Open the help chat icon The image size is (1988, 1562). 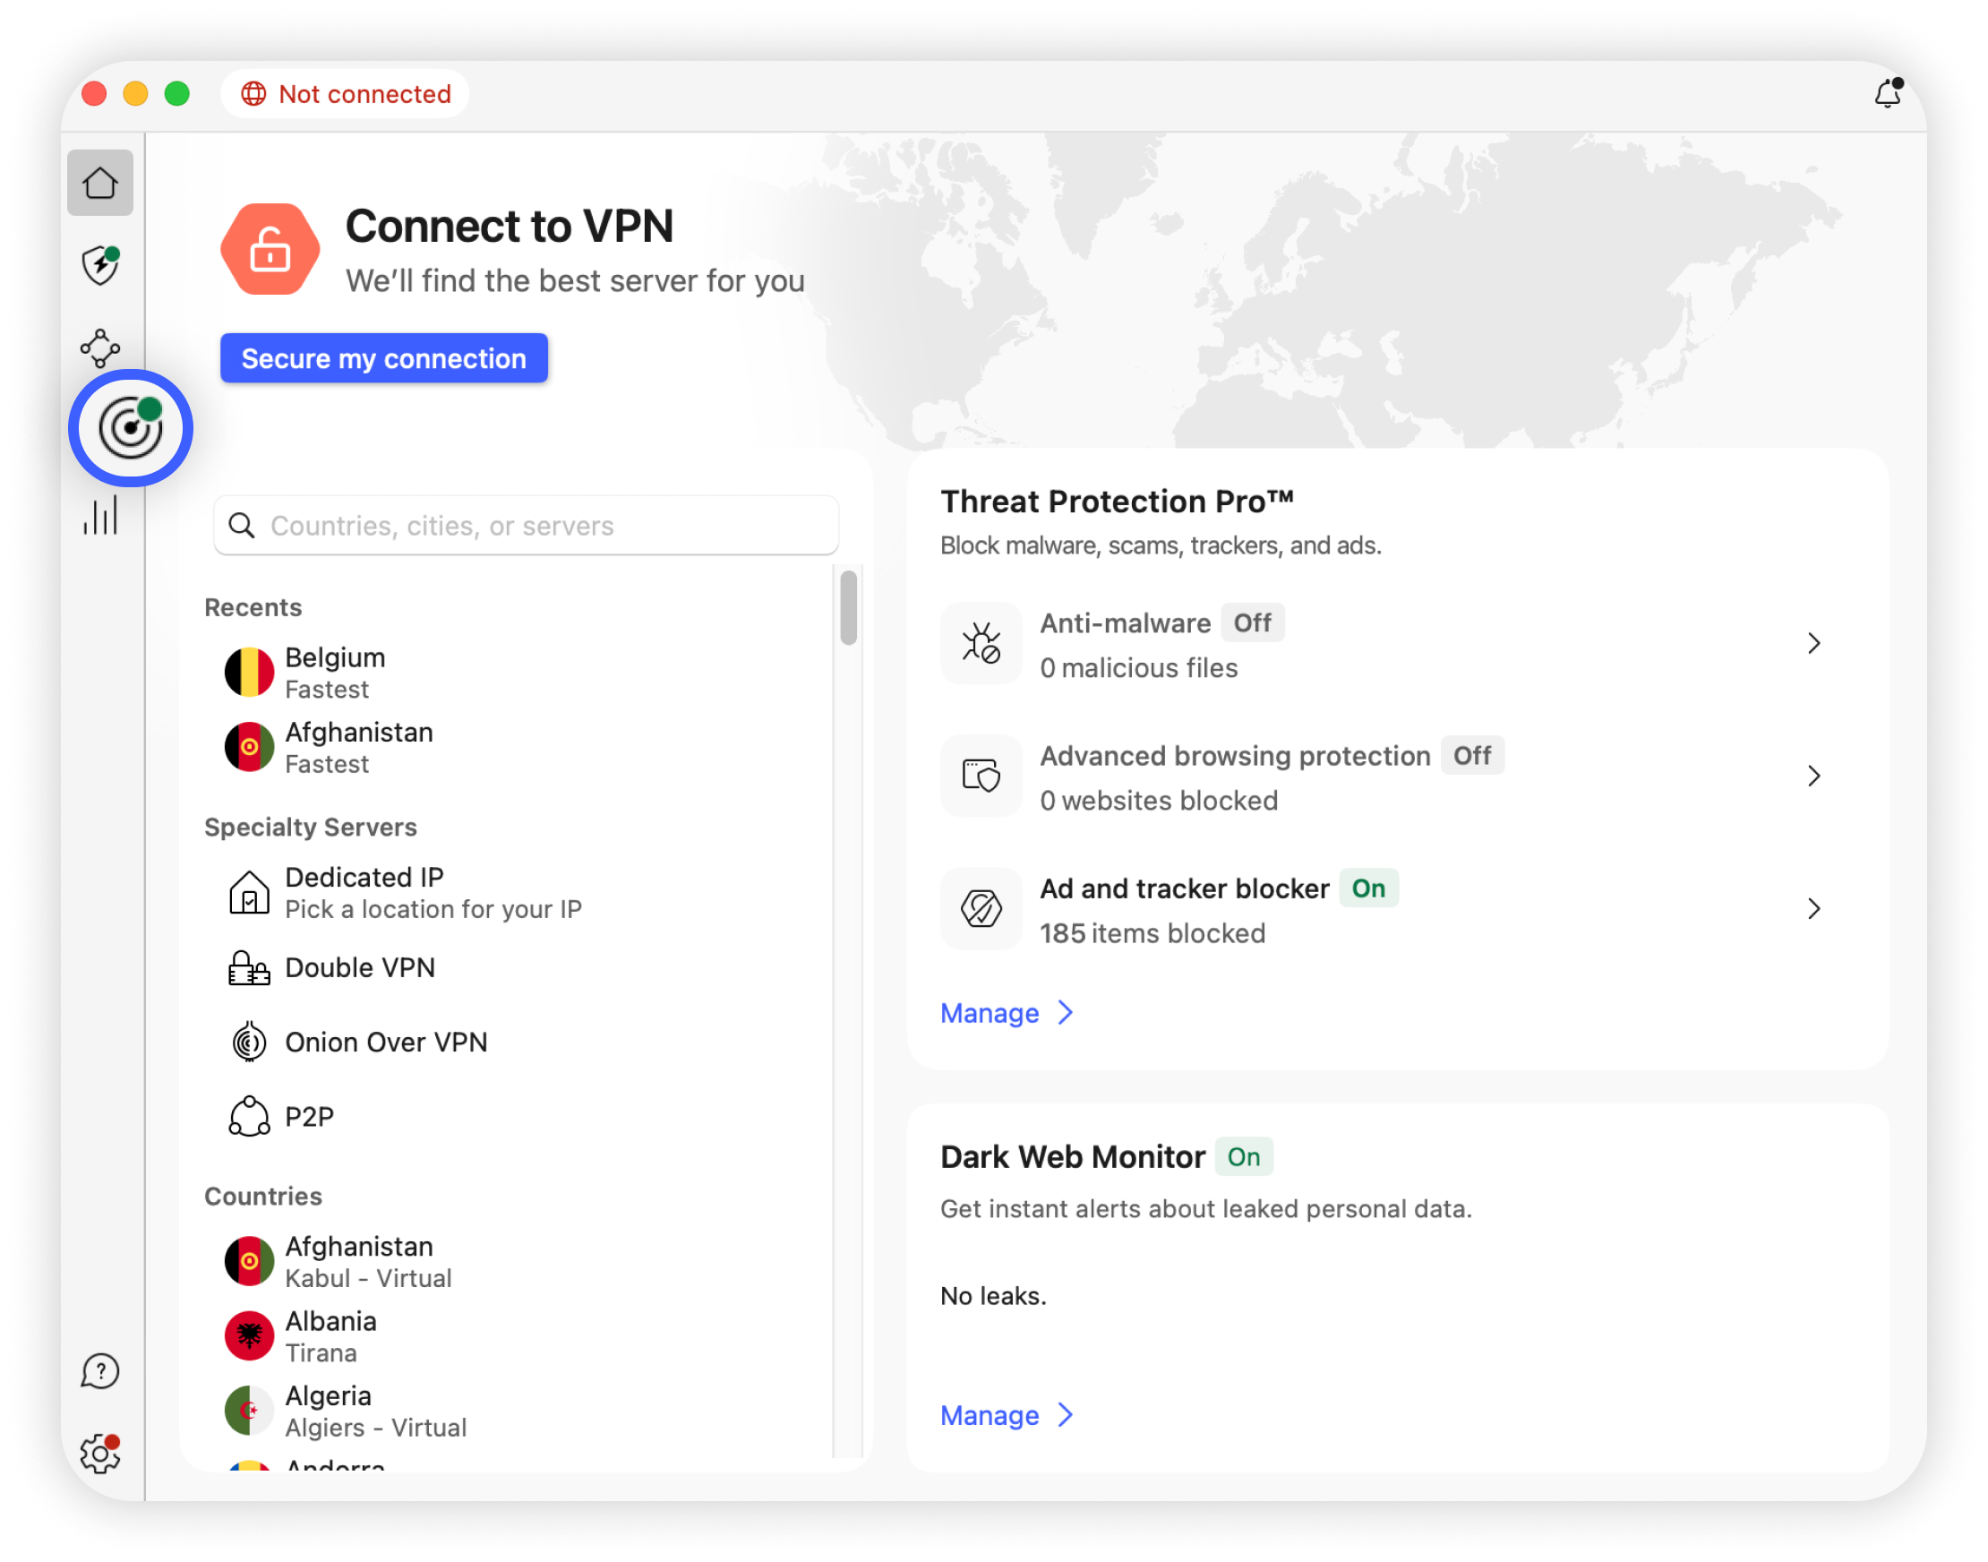coord(99,1371)
